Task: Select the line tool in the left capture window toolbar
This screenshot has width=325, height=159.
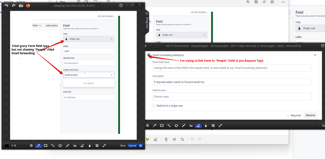Action: point(53,146)
